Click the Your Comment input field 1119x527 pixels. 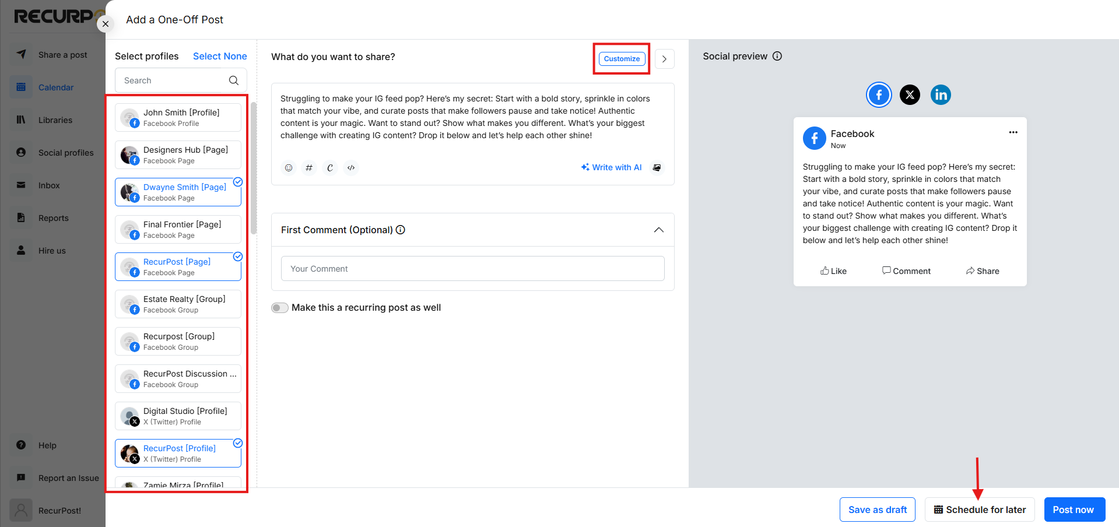point(473,269)
